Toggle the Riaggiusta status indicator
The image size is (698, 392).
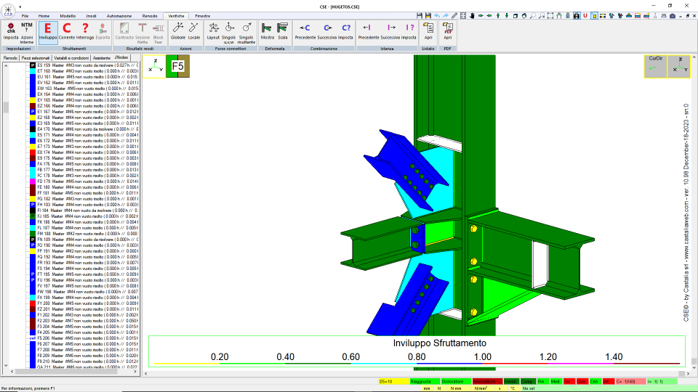coord(425,381)
